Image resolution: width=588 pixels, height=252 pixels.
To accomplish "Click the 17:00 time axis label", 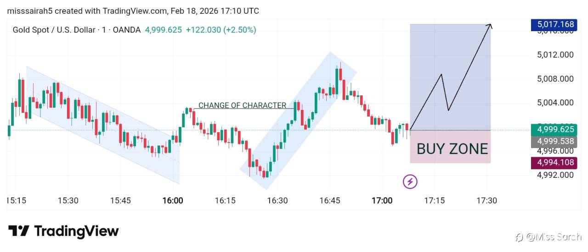I will click(x=382, y=201).
